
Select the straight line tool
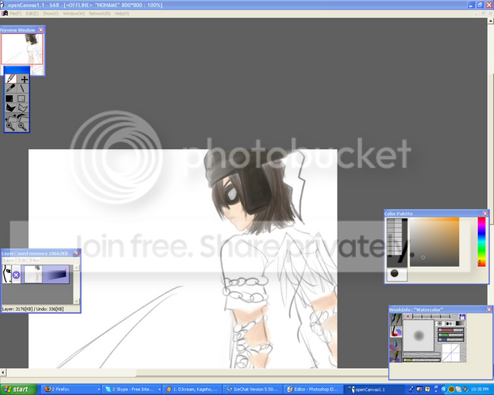pos(22,88)
